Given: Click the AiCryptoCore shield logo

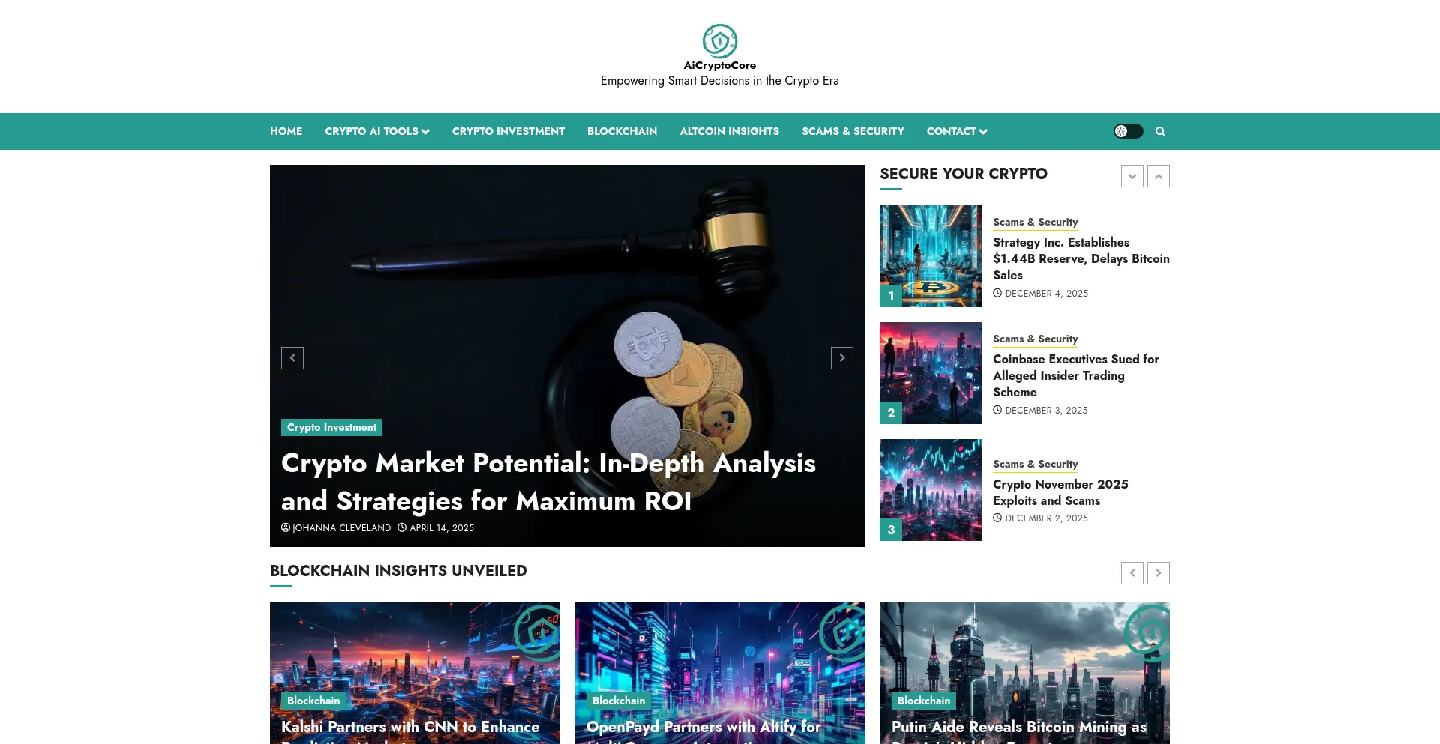Looking at the screenshot, I should (719, 41).
